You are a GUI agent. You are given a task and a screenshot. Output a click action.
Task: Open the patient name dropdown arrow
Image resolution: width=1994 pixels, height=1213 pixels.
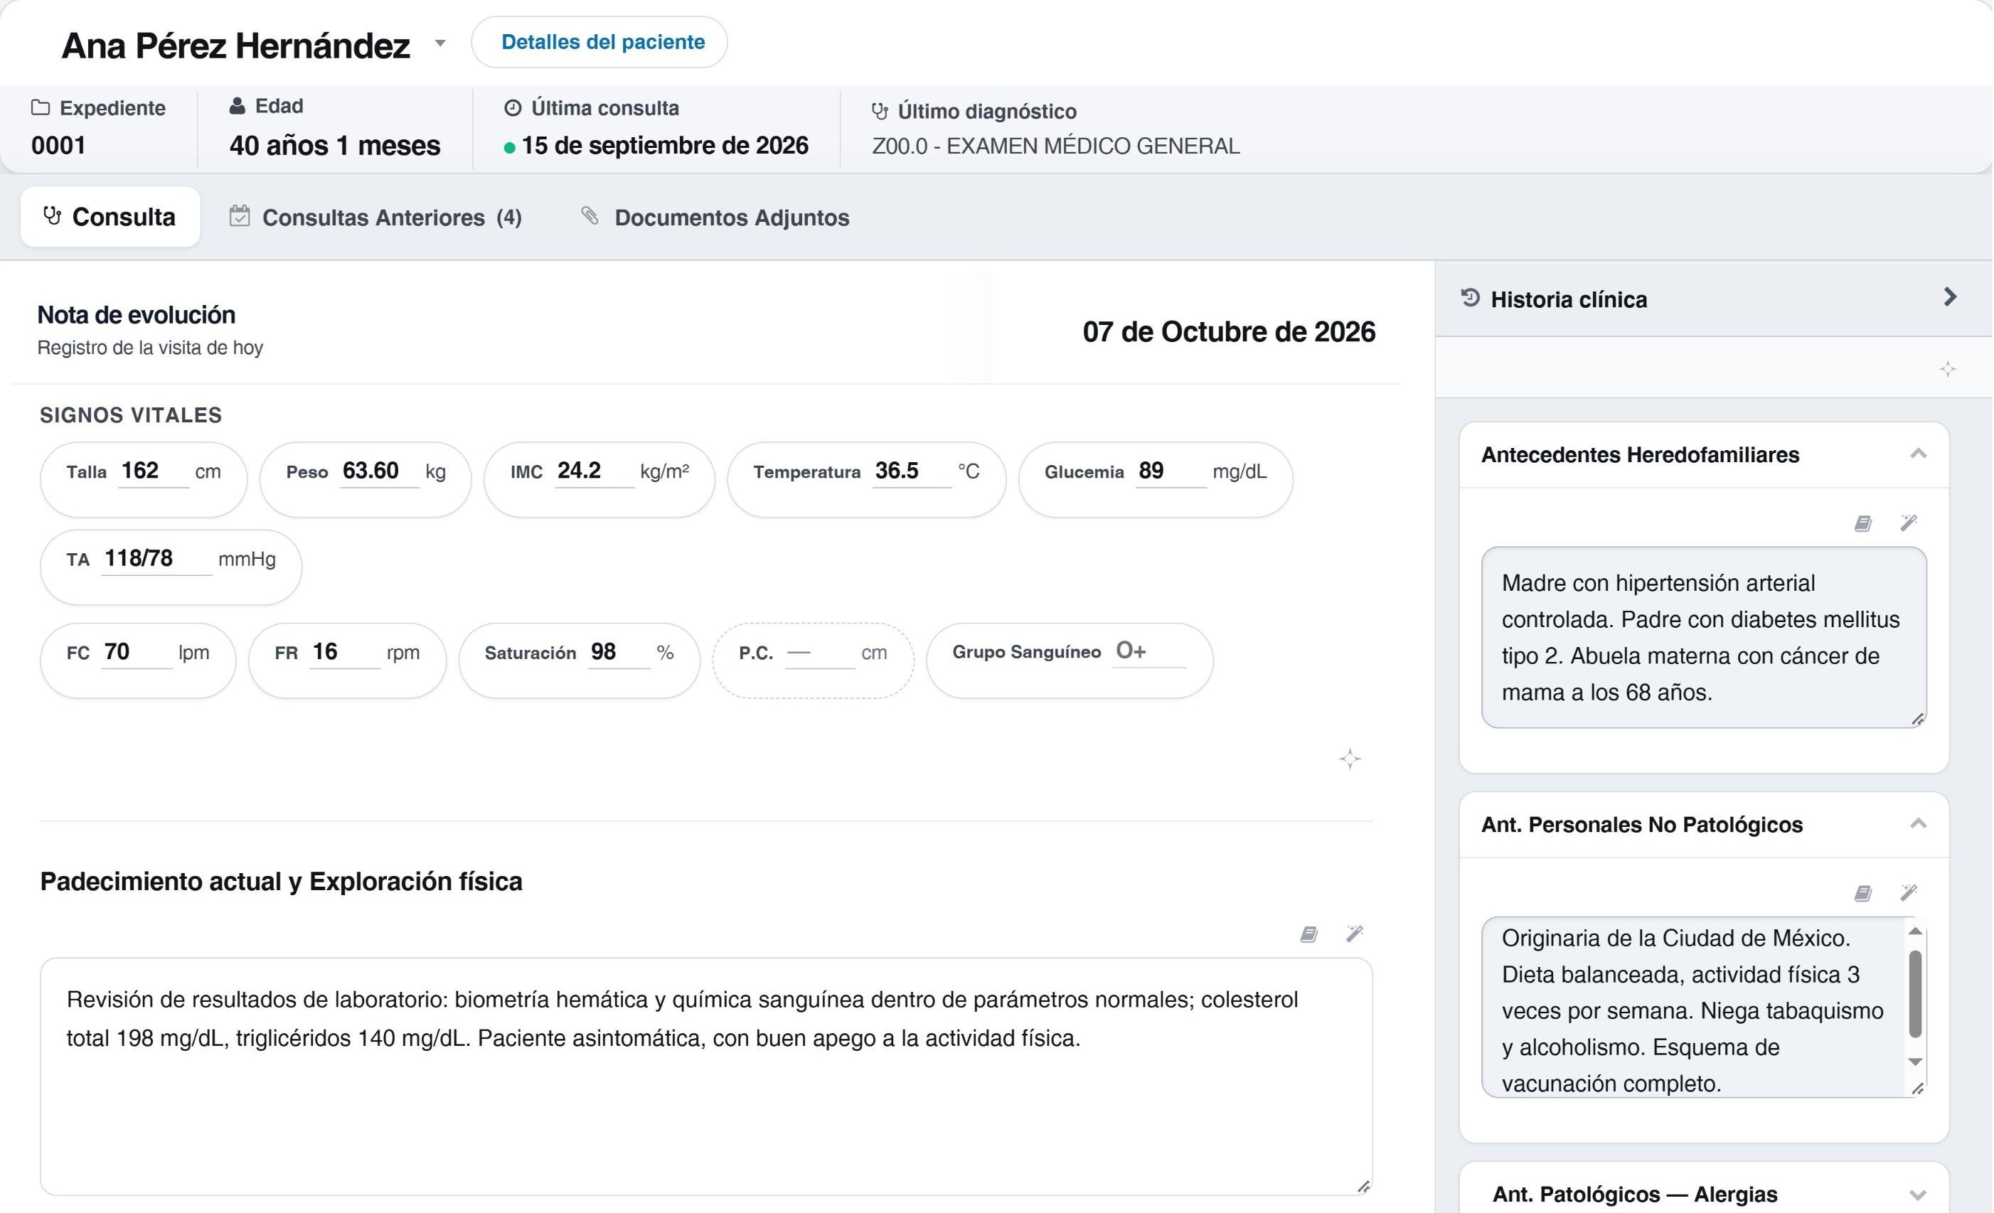point(440,43)
